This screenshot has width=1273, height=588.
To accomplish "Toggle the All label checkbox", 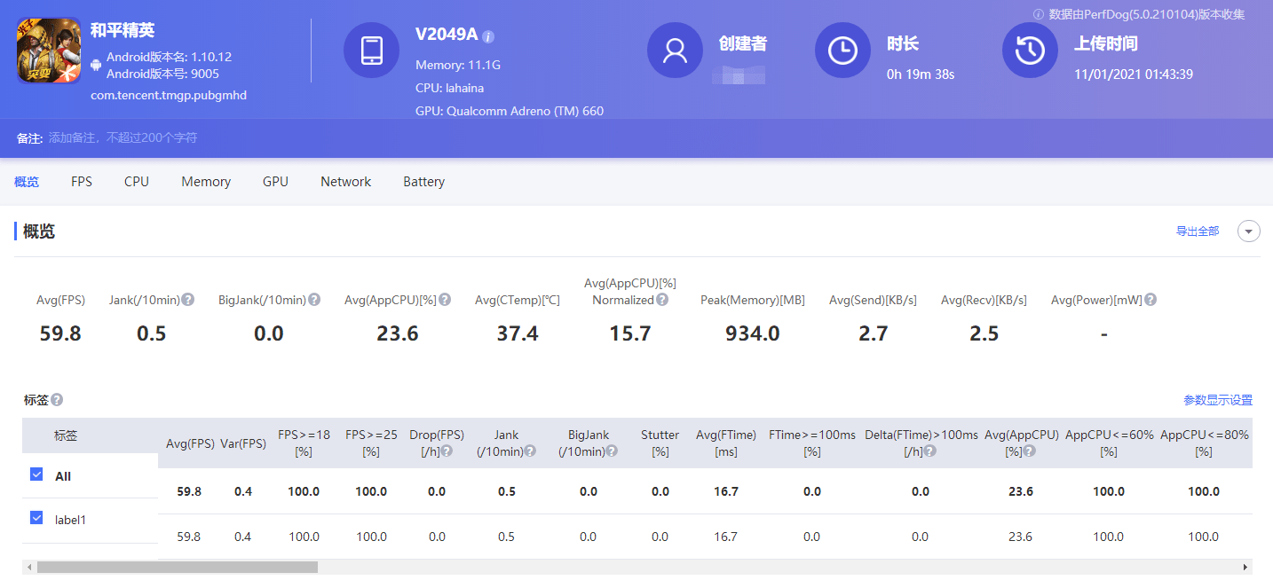I will pyautogui.click(x=36, y=474).
